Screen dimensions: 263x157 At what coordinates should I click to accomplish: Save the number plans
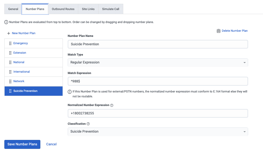22,144
